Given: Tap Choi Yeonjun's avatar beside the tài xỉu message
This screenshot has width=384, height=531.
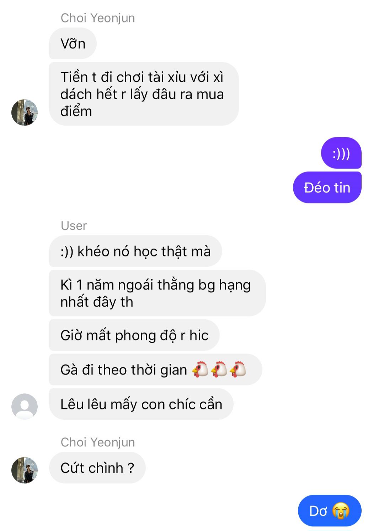Looking at the screenshot, I should (x=25, y=112).
